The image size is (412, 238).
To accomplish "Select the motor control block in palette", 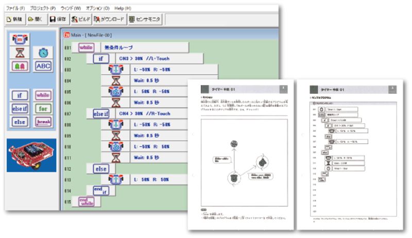I will pyautogui.click(x=20, y=39).
